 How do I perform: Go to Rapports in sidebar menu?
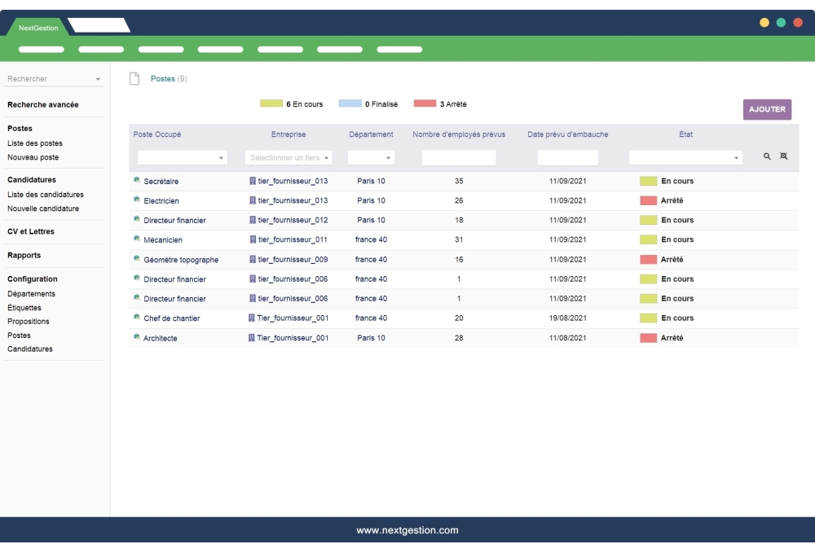click(24, 255)
